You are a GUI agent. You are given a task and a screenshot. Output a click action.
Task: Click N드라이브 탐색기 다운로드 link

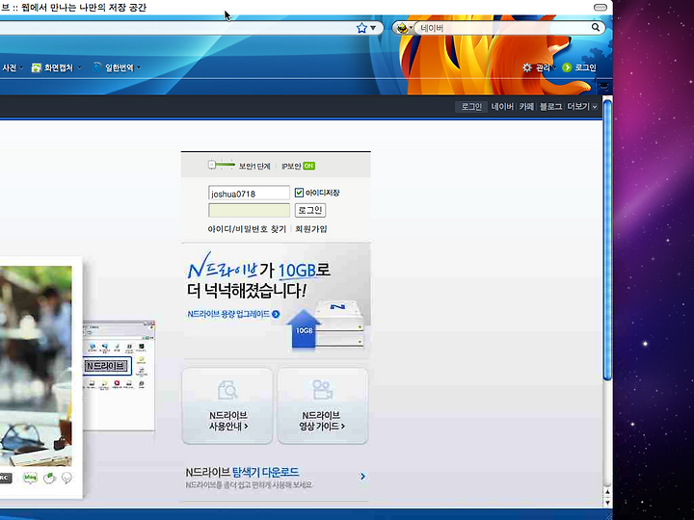242,472
